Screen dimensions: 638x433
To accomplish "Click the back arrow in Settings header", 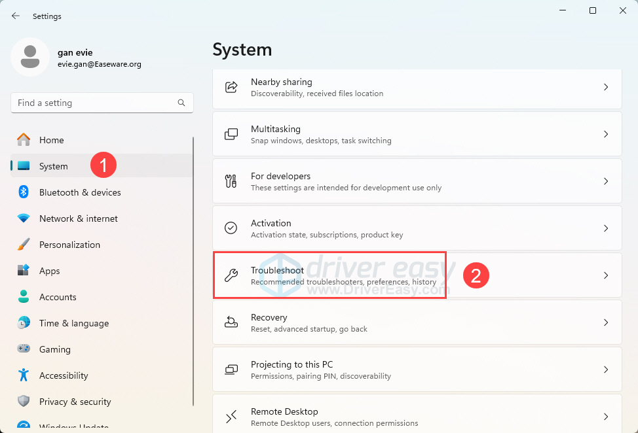I will [16, 16].
